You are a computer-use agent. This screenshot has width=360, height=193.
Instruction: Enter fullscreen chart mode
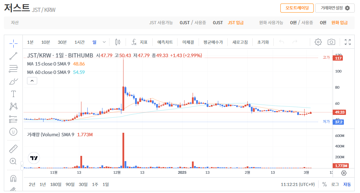(x=348, y=42)
